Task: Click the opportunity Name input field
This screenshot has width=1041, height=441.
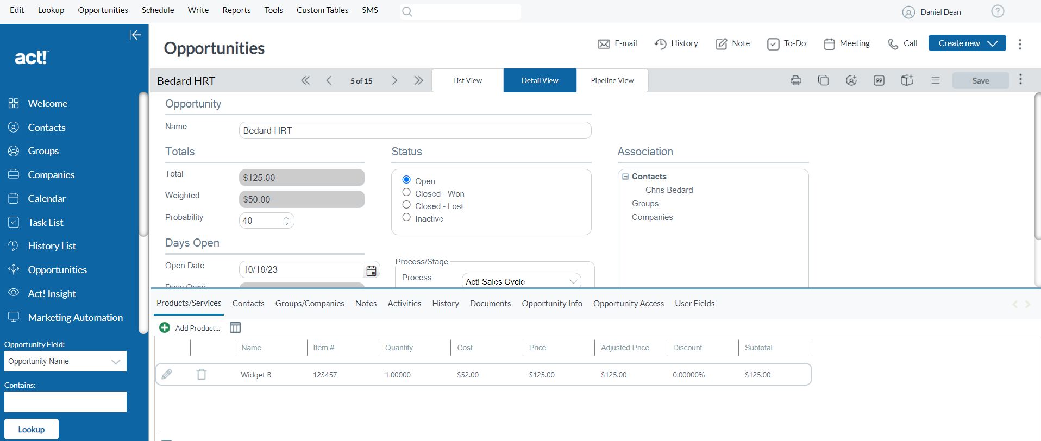Action: (415, 130)
